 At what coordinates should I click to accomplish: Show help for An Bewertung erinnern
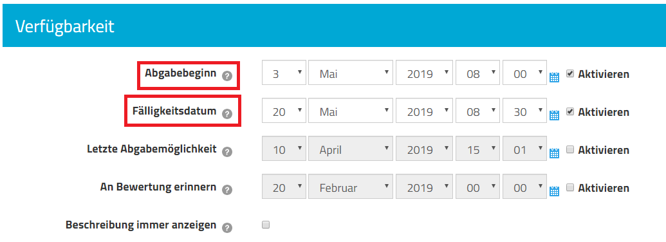point(227,189)
